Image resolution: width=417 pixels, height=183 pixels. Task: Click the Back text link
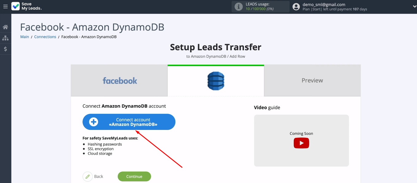99,177
